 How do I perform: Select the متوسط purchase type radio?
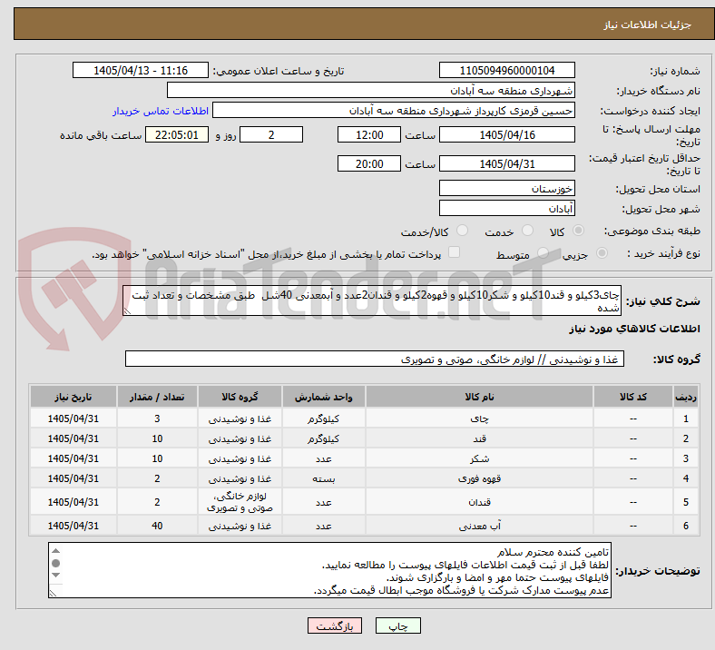543,253
